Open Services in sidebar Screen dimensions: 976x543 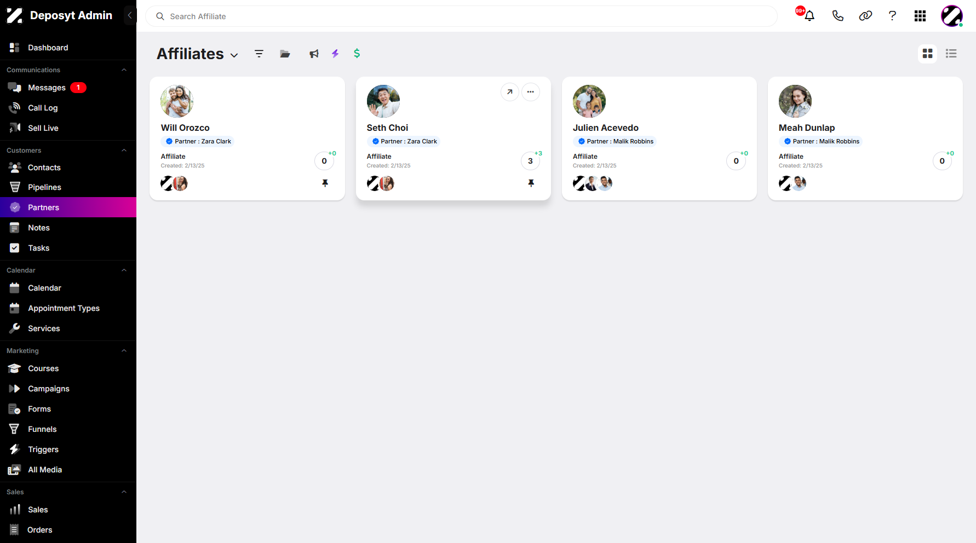pos(68,328)
